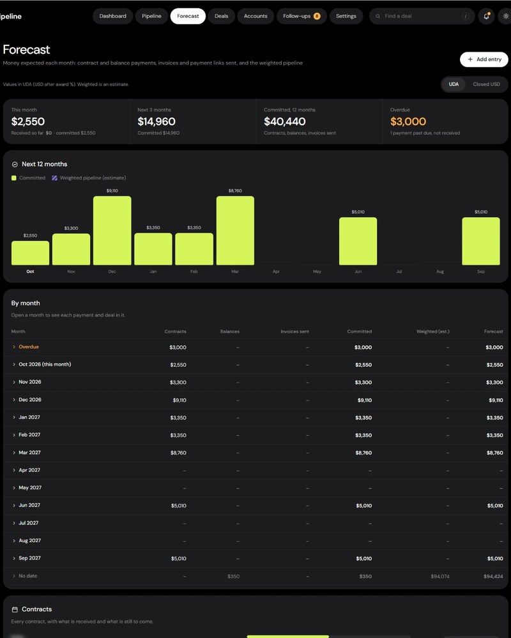Viewport: 511px width, 638px height.
Task: Click the This month $2,550 value
Action: [x=28, y=121]
